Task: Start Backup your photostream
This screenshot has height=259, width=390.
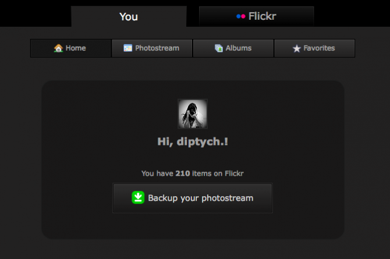Action: pyautogui.click(x=193, y=198)
